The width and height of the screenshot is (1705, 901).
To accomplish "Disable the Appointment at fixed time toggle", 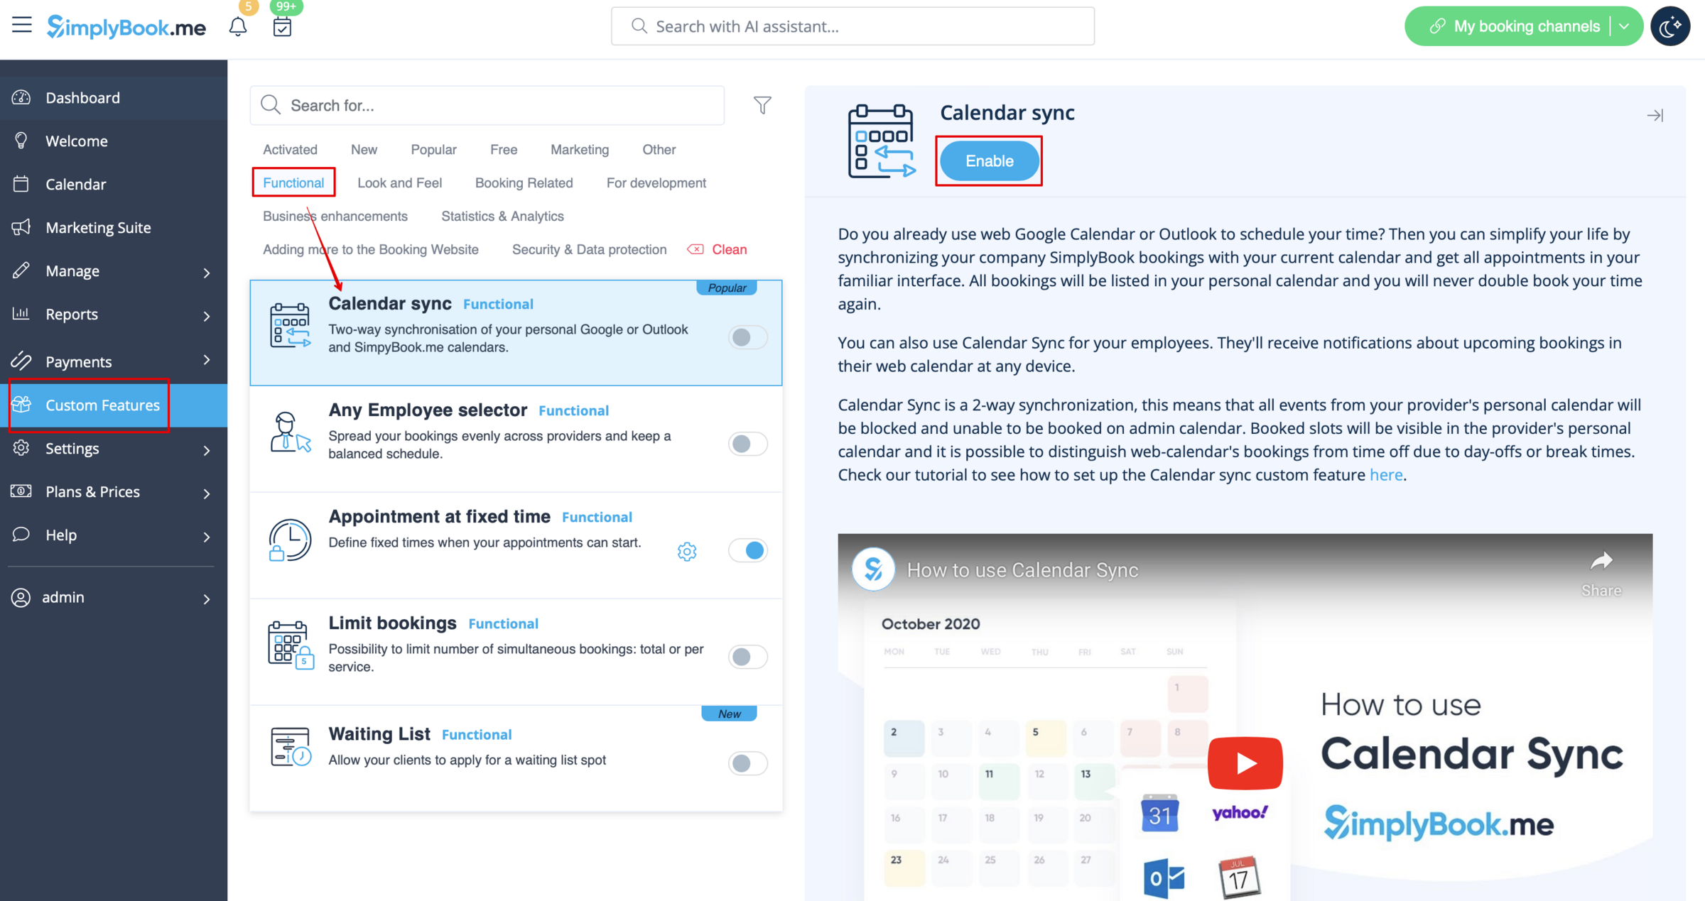I will (x=747, y=550).
